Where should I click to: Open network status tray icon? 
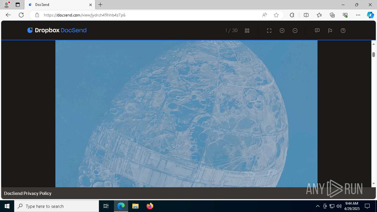pyautogui.click(x=332, y=206)
